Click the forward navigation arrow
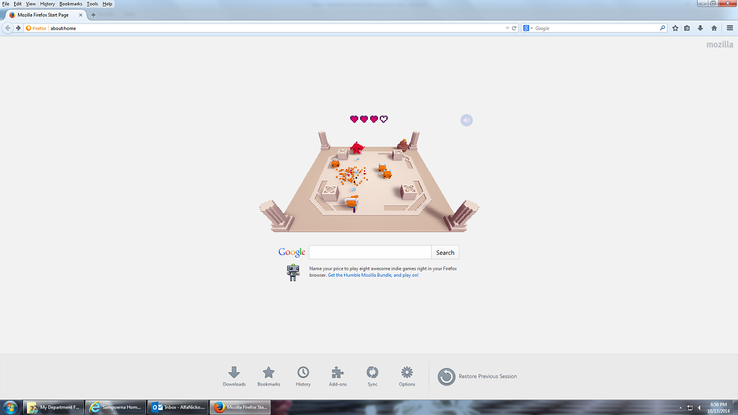Image resolution: width=738 pixels, height=415 pixels. point(19,28)
